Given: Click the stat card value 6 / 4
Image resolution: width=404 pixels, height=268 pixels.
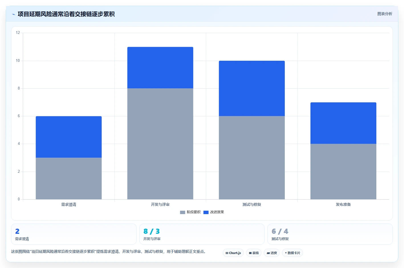Looking at the screenshot, I should [280, 231].
